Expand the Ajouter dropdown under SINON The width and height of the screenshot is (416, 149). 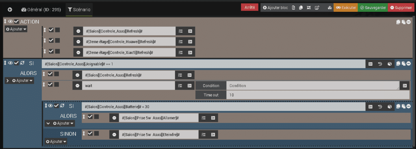tap(56, 142)
